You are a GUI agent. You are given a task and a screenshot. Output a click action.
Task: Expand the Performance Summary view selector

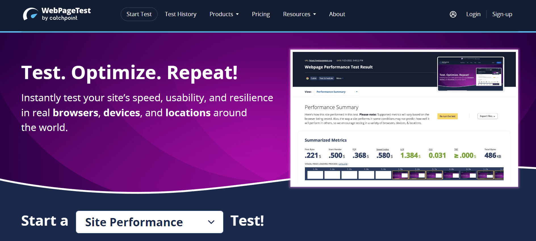click(337, 92)
